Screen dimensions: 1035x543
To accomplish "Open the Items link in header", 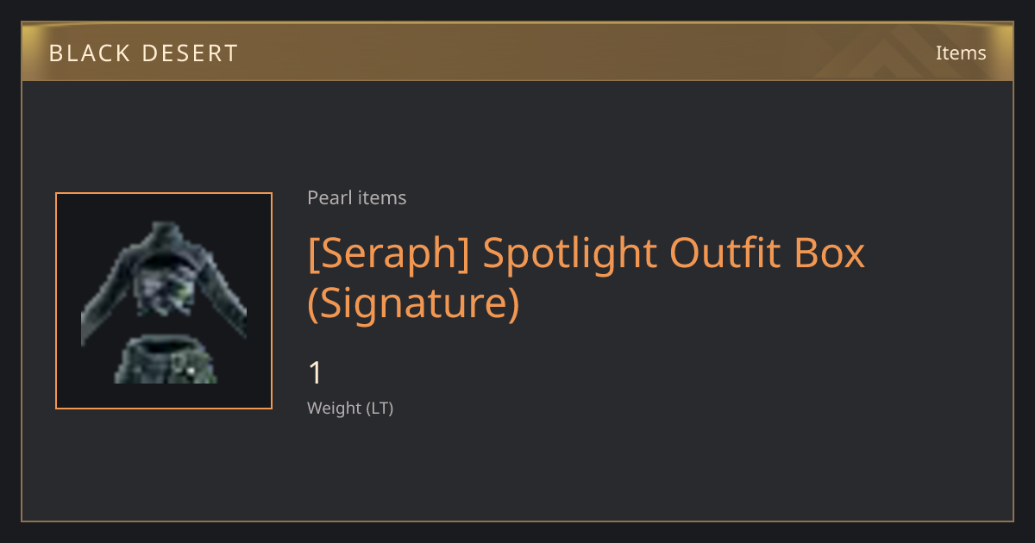I will coord(961,53).
